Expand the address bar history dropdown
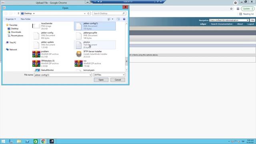 click(85, 13)
